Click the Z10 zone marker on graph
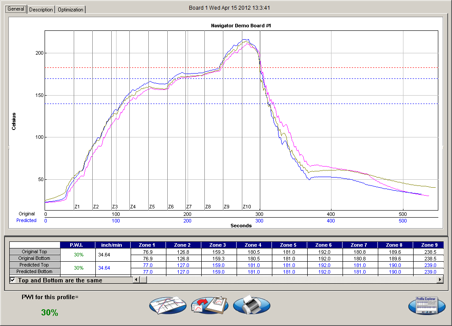 point(247,207)
